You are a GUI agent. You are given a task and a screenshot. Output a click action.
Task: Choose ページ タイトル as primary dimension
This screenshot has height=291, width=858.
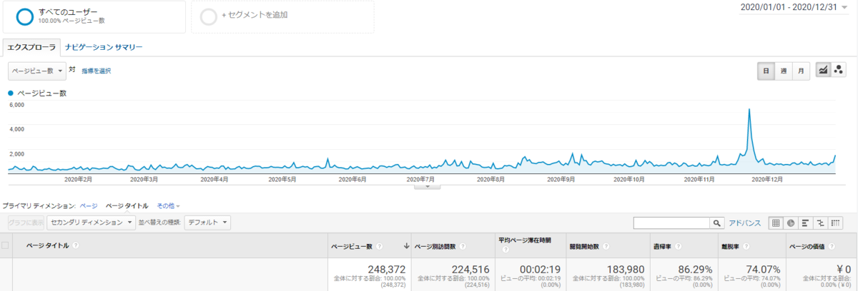(127, 205)
